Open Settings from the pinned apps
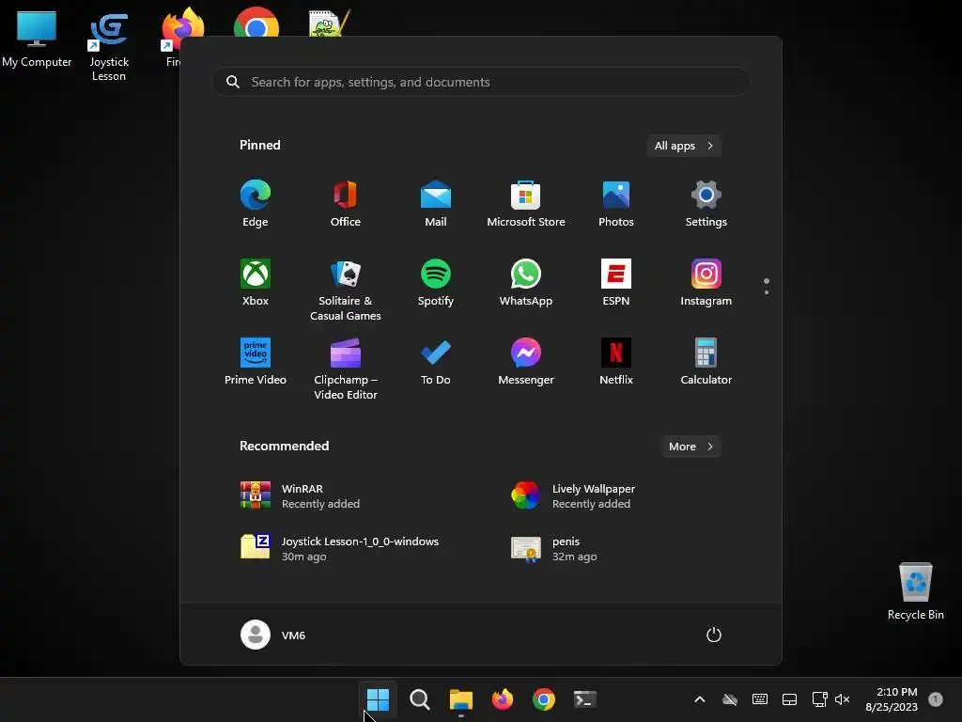 pos(706,204)
